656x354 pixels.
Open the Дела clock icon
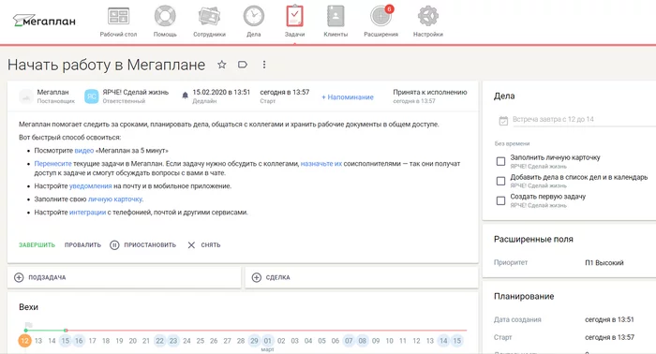(254, 17)
